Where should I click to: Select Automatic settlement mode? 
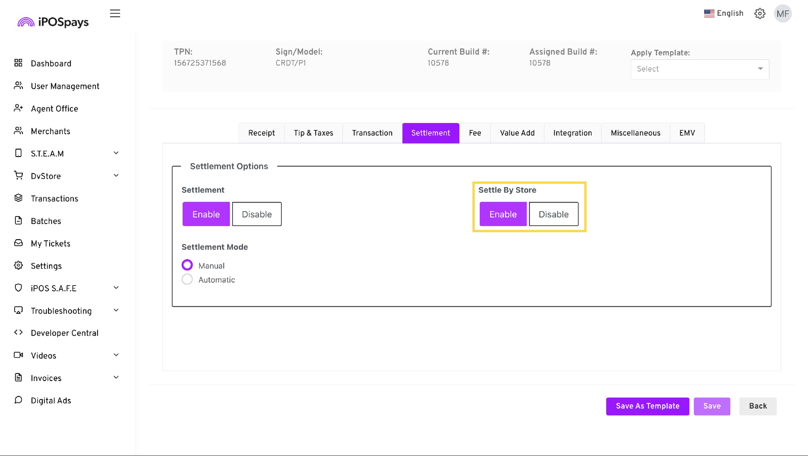tap(187, 280)
